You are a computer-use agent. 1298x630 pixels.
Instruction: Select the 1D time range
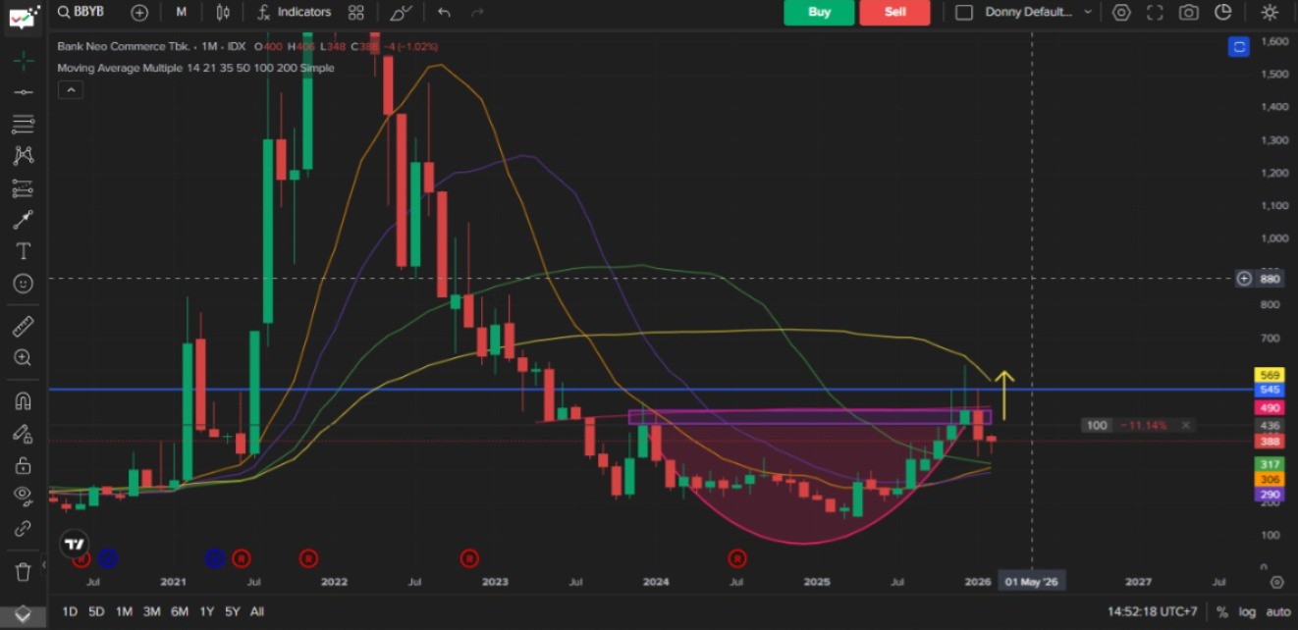click(x=70, y=611)
